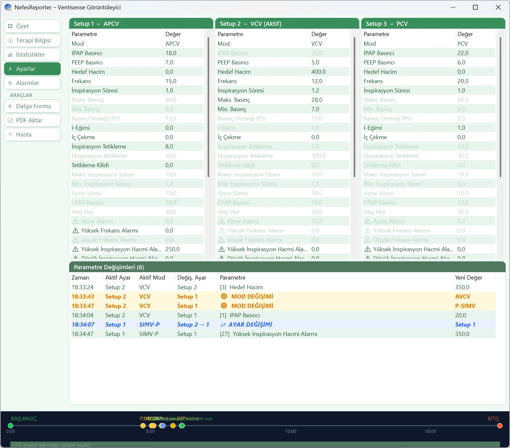Click warning icon of Yüksek İnspirasyon Hacmi in Setup 2

[221, 249]
